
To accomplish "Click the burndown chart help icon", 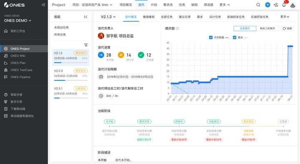I will [x=177, y=28].
